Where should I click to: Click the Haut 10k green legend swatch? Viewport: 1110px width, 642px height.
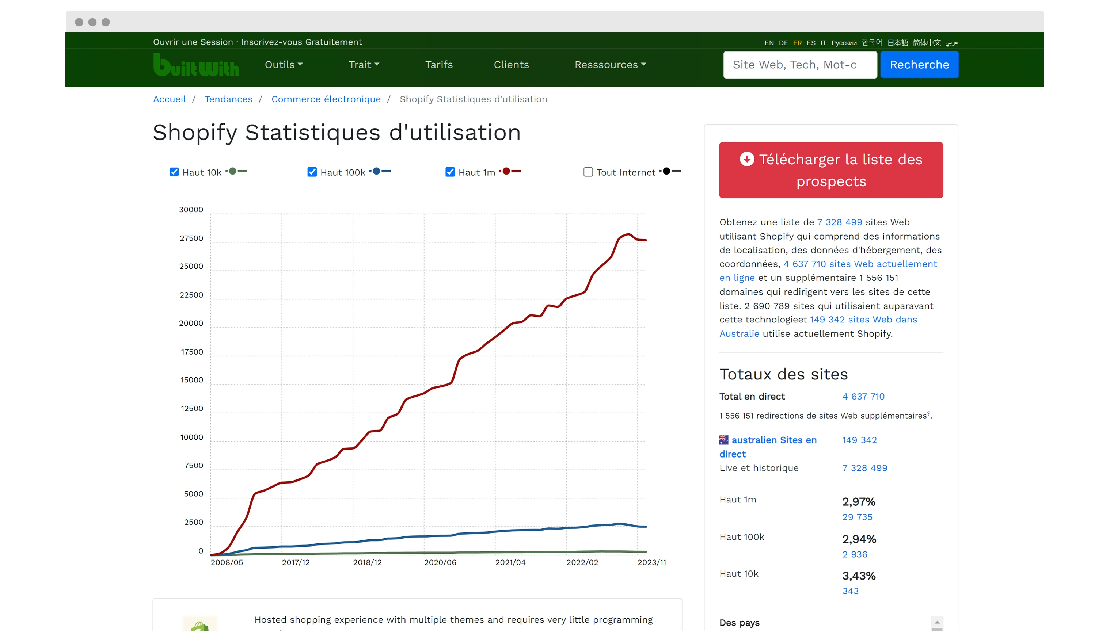click(x=236, y=171)
